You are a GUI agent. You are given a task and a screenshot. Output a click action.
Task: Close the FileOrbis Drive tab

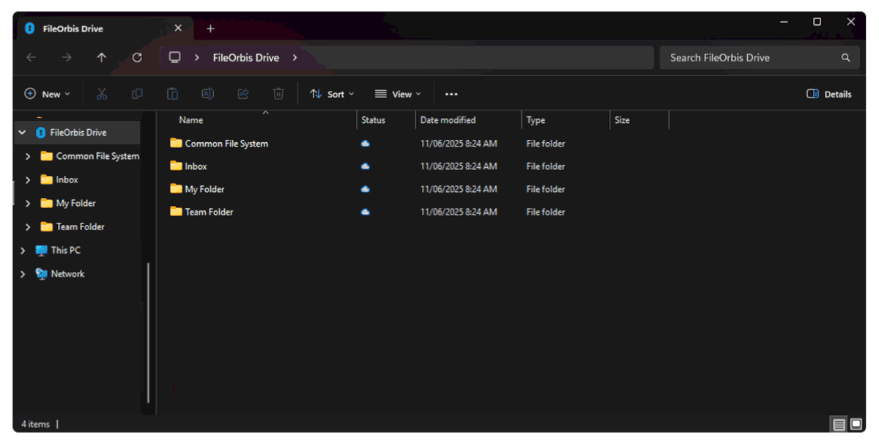[x=178, y=29]
